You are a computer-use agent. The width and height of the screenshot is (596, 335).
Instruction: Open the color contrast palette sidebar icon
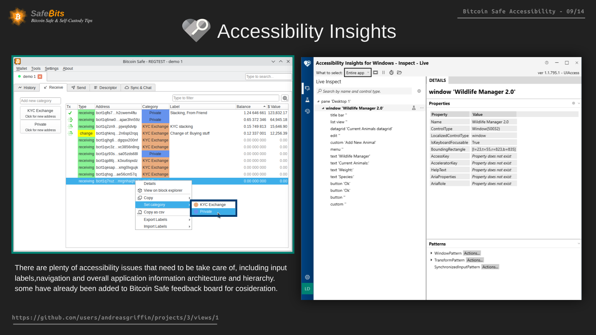(x=307, y=111)
